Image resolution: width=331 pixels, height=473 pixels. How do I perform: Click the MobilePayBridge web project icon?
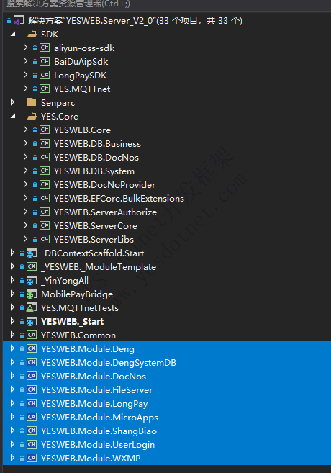pyautogui.click(x=32, y=294)
